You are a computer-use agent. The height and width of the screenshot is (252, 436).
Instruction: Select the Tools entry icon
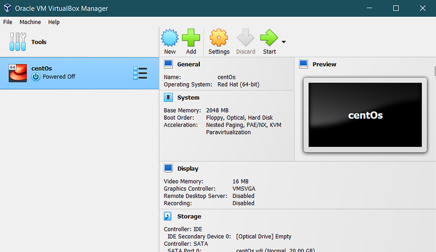(x=18, y=42)
